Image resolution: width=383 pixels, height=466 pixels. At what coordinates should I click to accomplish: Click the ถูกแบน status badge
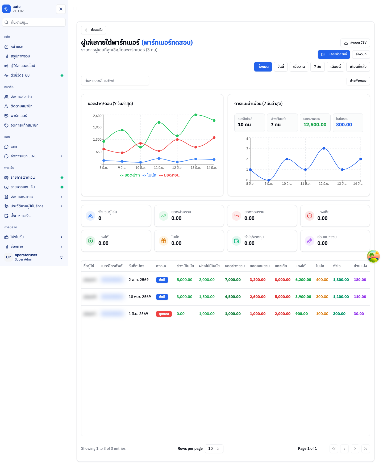[164, 314]
